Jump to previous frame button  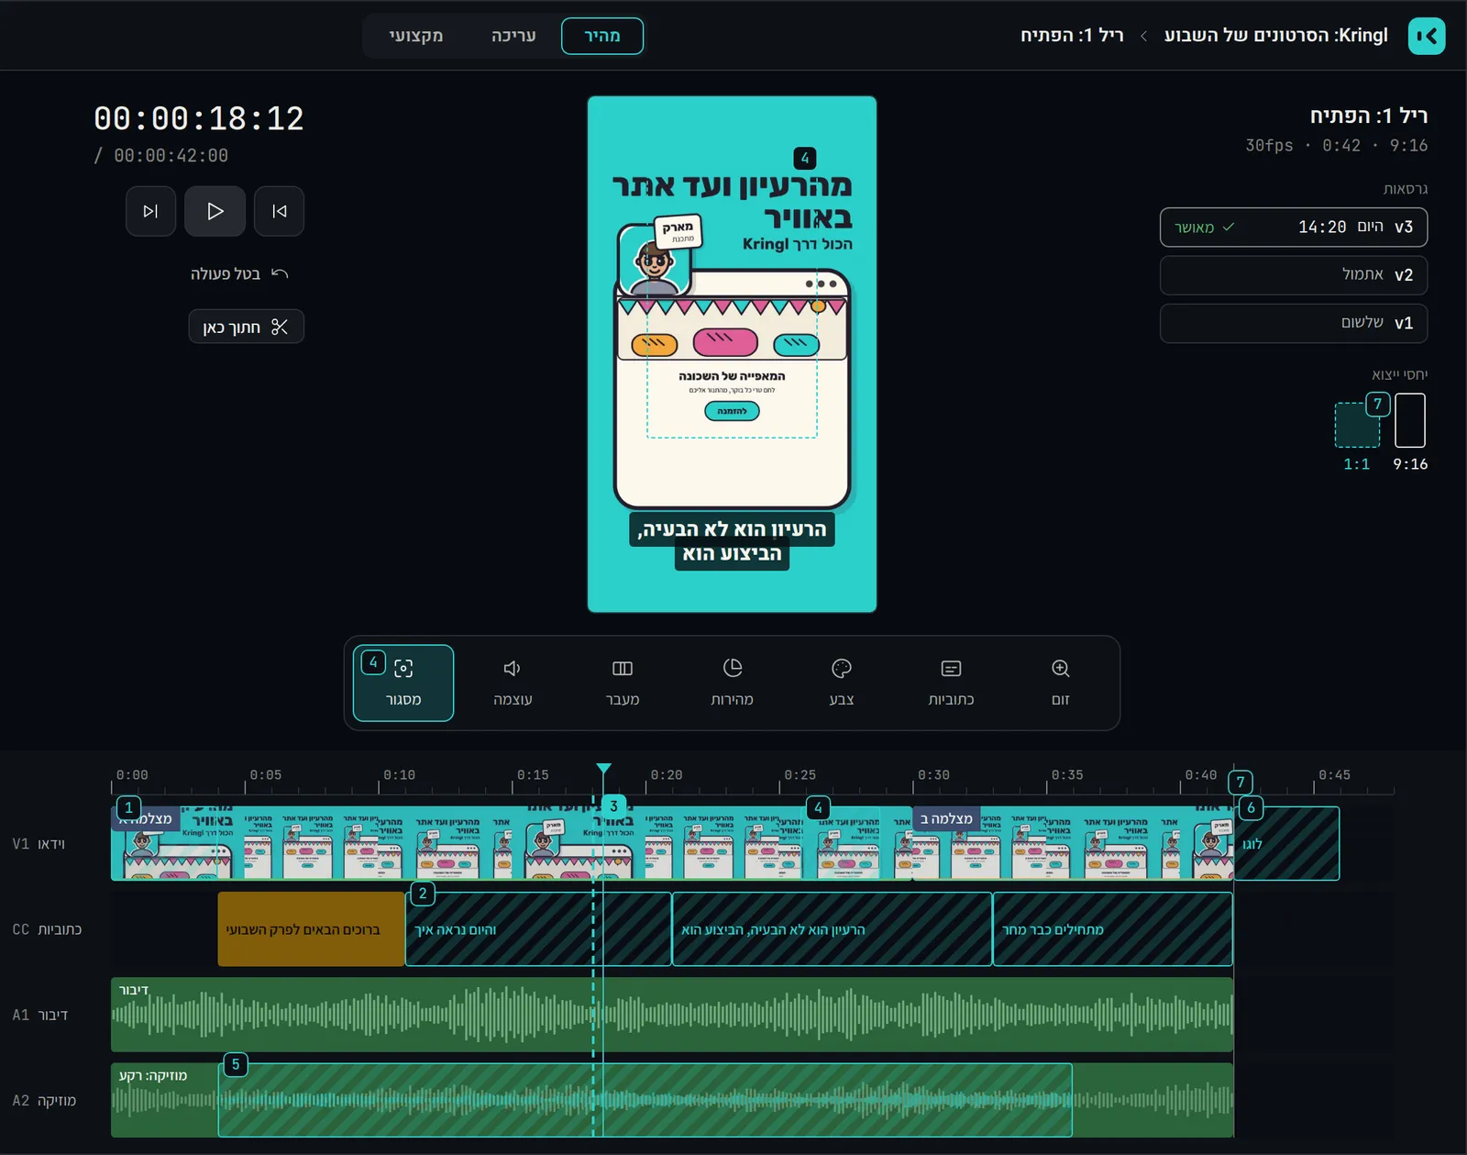pyautogui.click(x=279, y=211)
